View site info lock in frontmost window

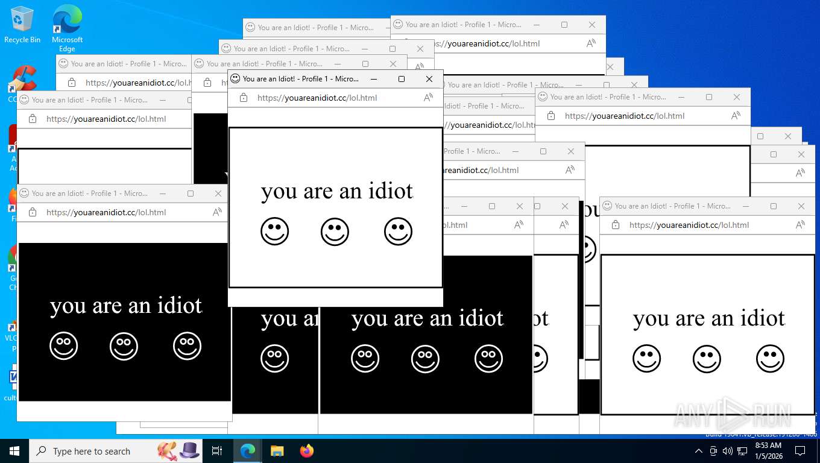[x=244, y=98]
